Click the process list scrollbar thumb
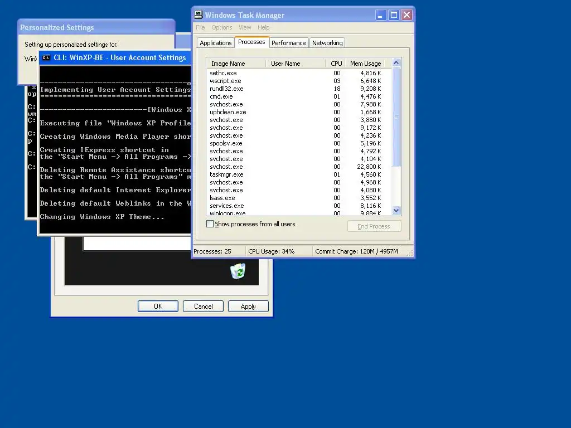The width and height of the screenshot is (571, 428). [x=396, y=117]
